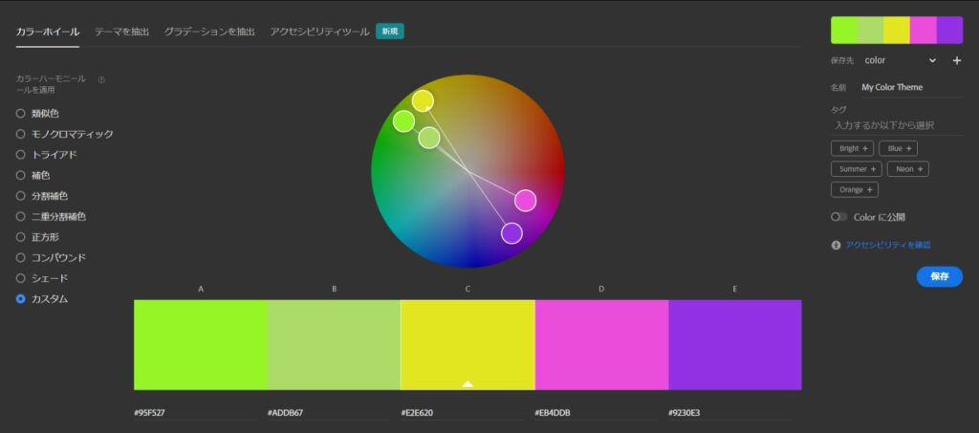Choose the モノクロマティック harmony rule
Image resolution: width=979 pixels, height=433 pixels.
pyautogui.click(x=65, y=134)
